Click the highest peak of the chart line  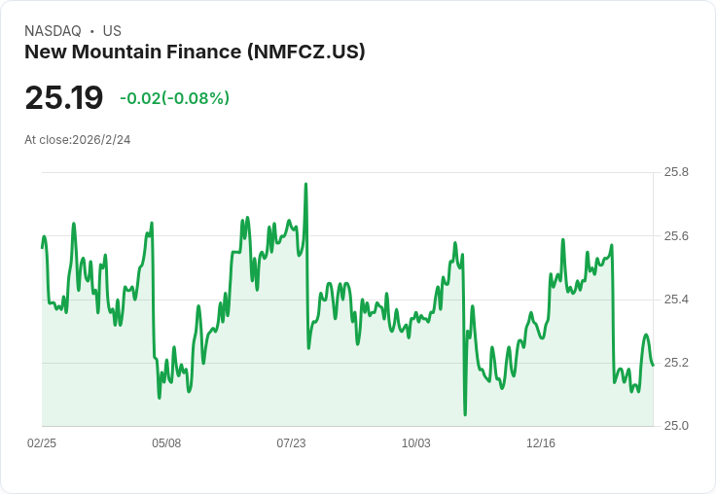306,184
